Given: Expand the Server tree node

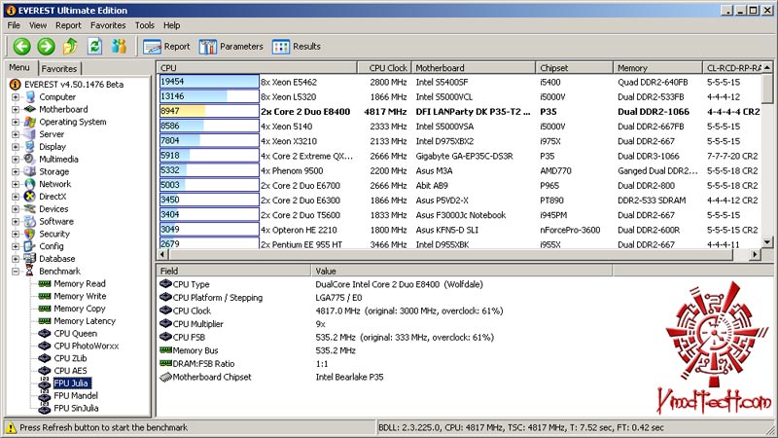Looking at the screenshot, I should [16, 134].
